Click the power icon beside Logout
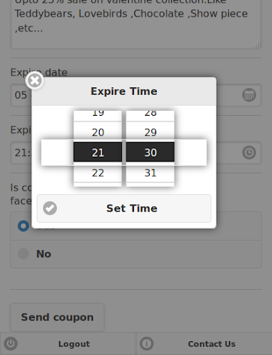This screenshot has height=355, width=272. pos(10,343)
